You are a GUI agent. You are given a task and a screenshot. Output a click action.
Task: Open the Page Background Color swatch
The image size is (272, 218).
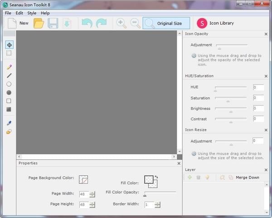(x=83, y=179)
